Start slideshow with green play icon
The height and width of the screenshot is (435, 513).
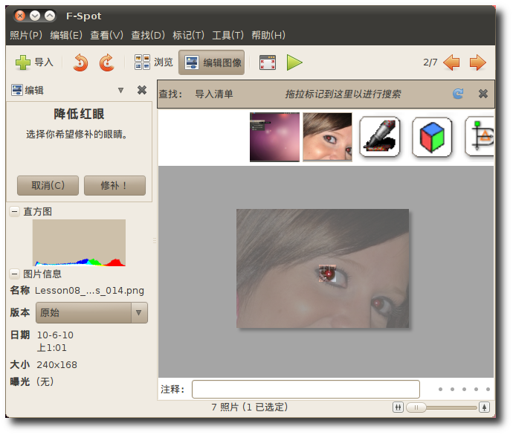[294, 62]
